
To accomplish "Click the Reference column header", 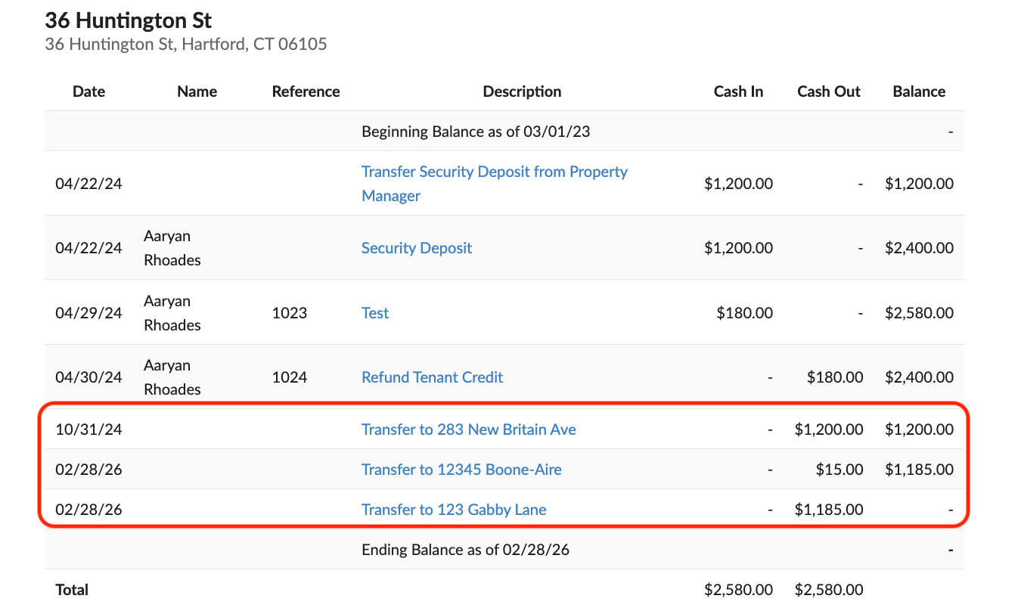I will [x=306, y=91].
